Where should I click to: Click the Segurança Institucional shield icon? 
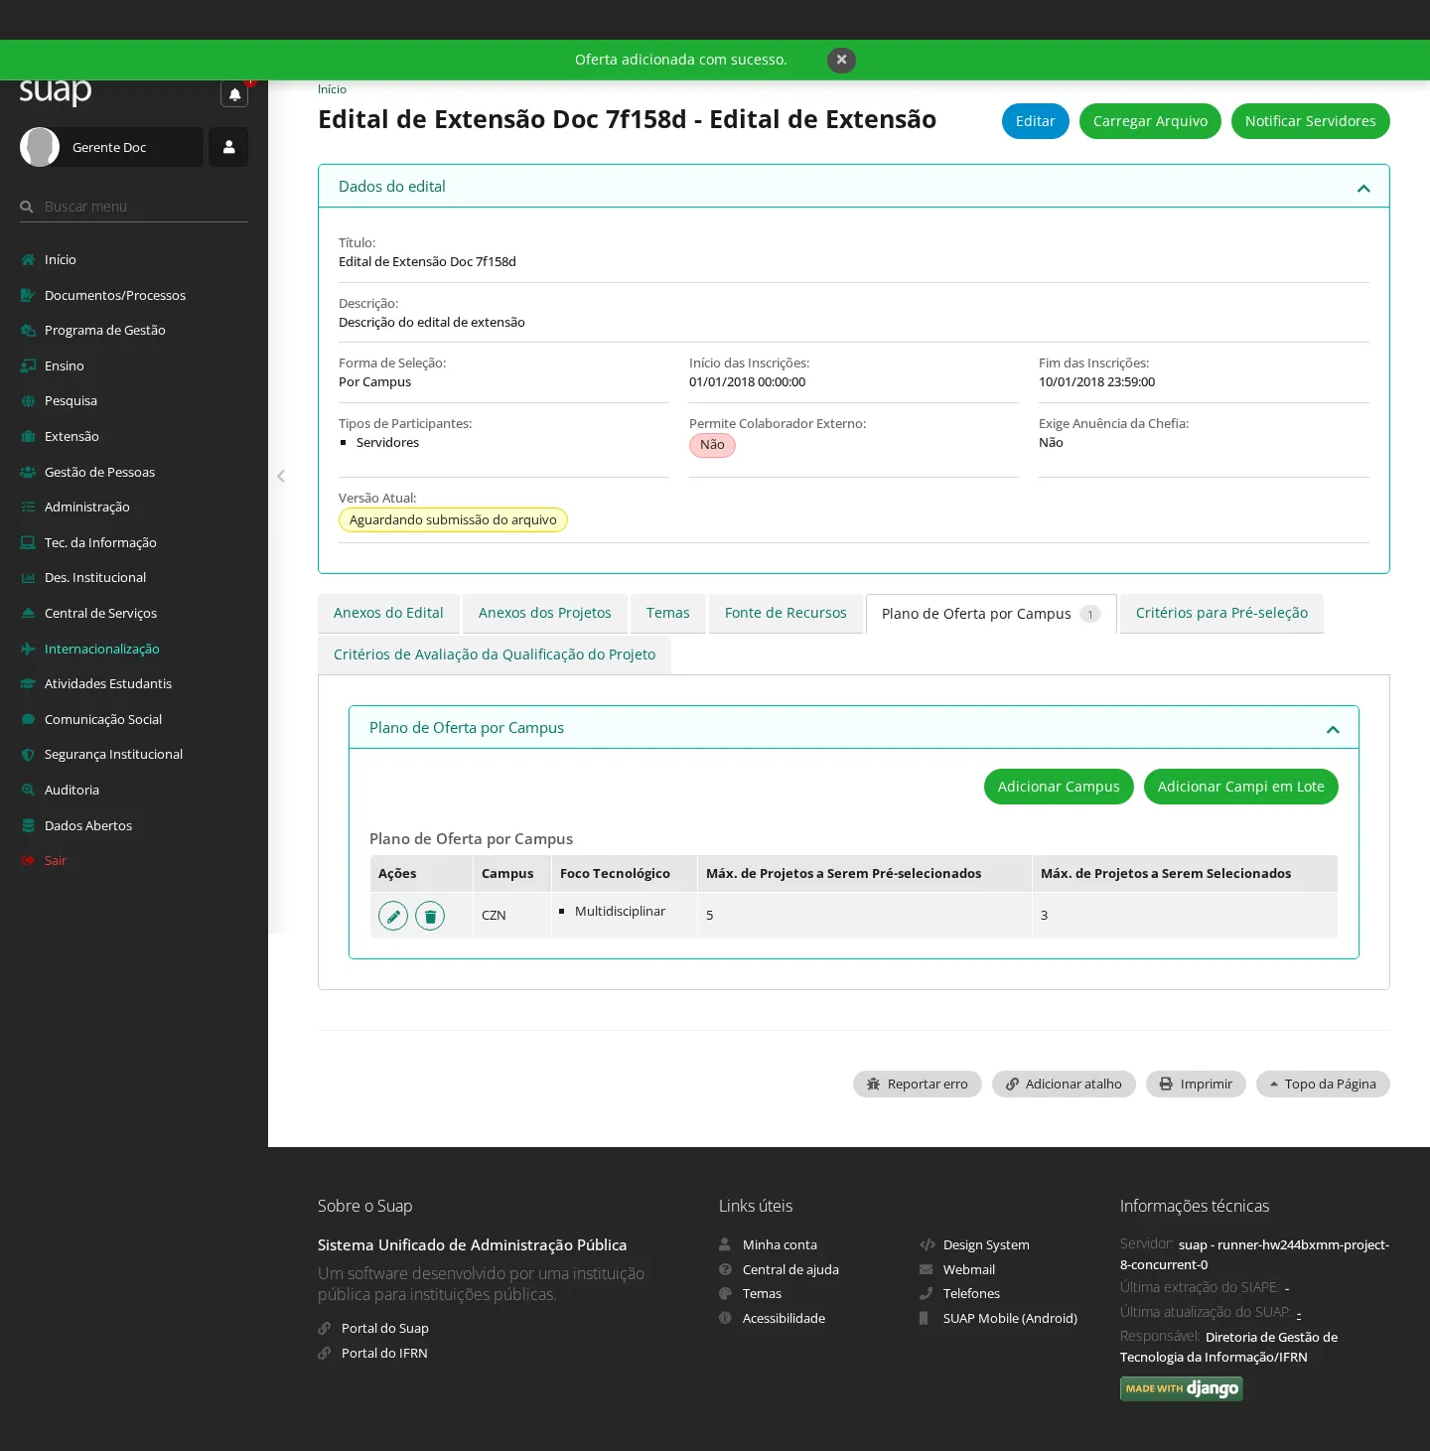28,755
